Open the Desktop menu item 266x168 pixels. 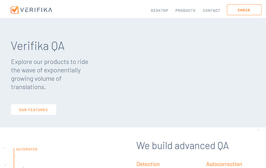pyautogui.click(x=160, y=11)
